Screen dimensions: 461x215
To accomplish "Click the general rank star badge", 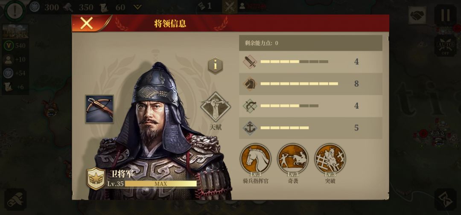I will [x=96, y=179].
